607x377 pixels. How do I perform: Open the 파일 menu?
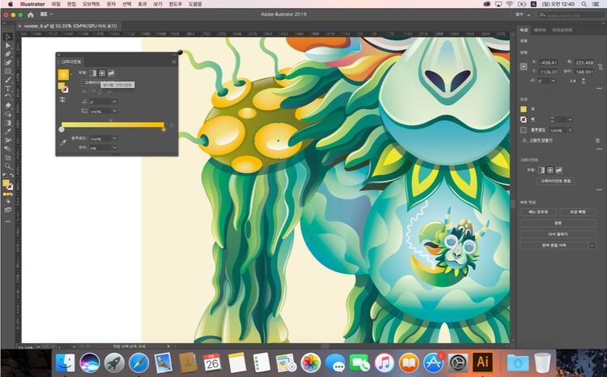click(x=56, y=4)
